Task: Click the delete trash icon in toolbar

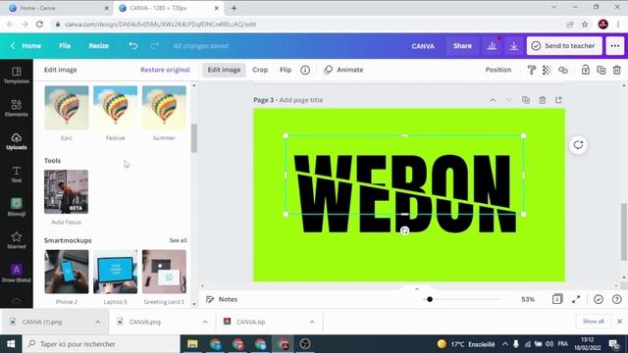Action: tap(617, 70)
